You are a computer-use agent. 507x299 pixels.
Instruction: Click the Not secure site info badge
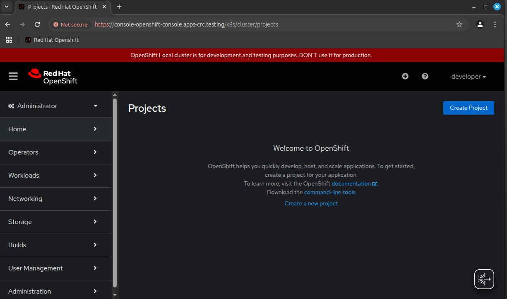coord(70,24)
